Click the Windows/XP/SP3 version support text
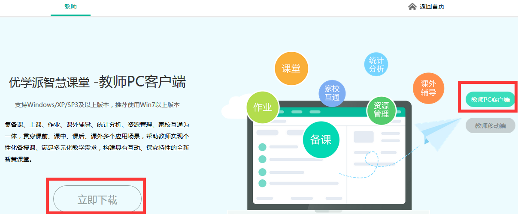Image resolution: width=518 pixels, height=214 pixels. (x=97, y=104)
